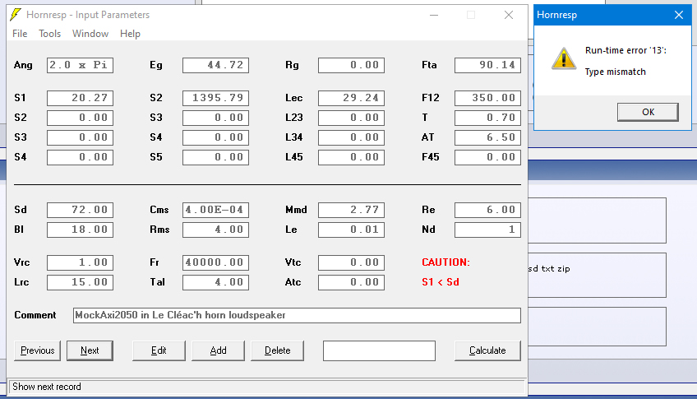Image resolution: width=697 pixels, height=399 pixels.
Task: Select the Mmd field showing 2.77
Action: pos(351,210)
